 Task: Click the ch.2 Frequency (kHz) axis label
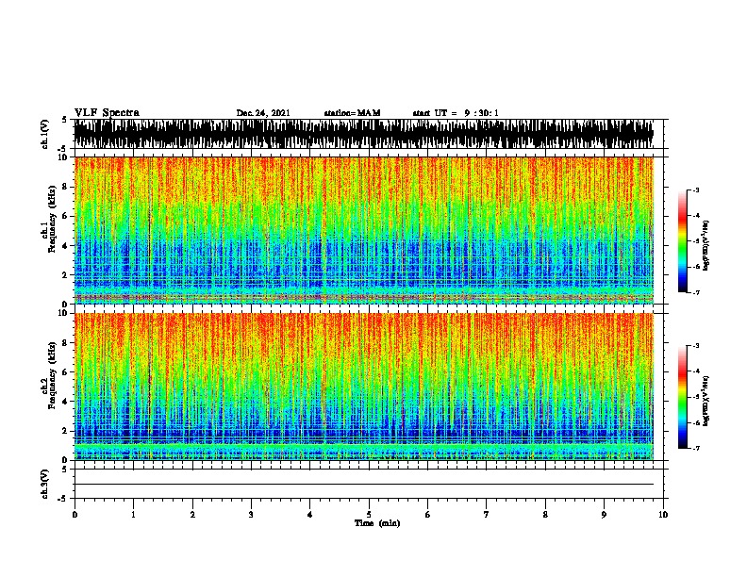click(49, 375)
